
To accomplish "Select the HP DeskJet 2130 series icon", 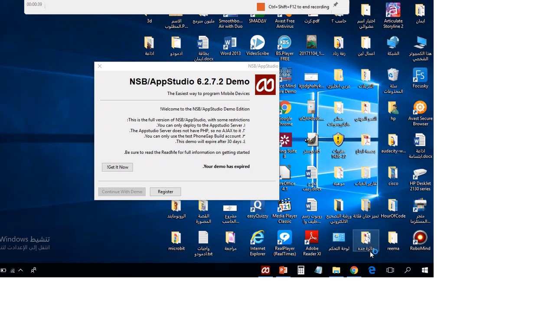I will pos(420,179).
